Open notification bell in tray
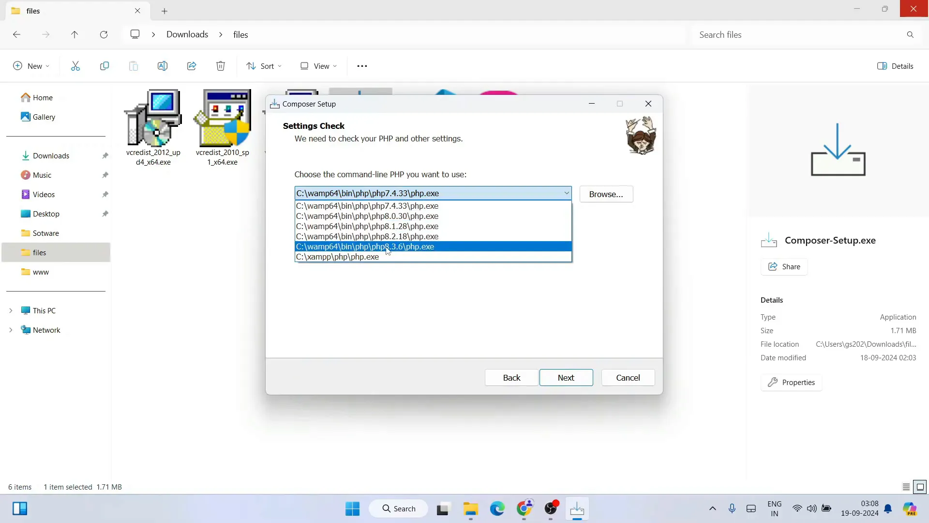The height and width of the screenshot is (523, 929). (x=888, y=509)
